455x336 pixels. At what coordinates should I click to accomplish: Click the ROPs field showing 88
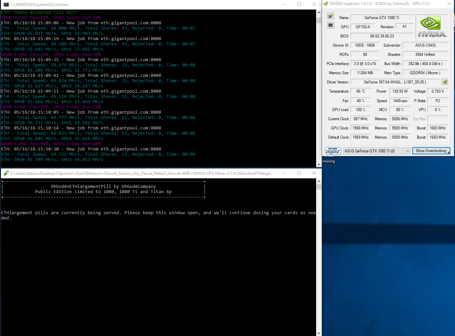tap(365, 55)
